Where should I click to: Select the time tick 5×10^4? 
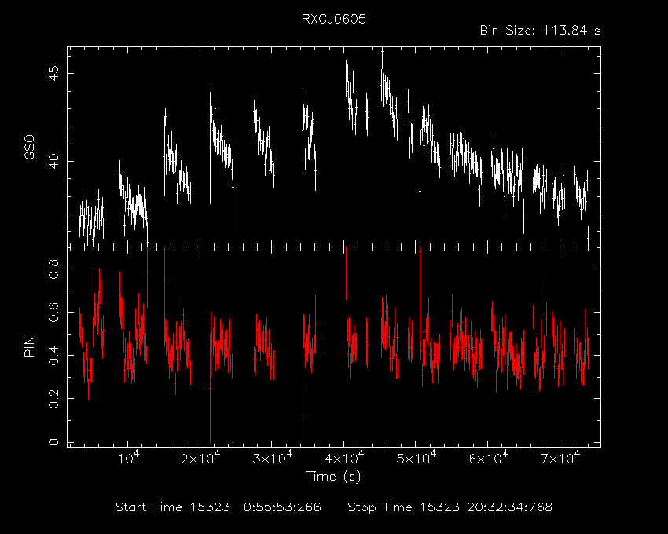[417, 457]
